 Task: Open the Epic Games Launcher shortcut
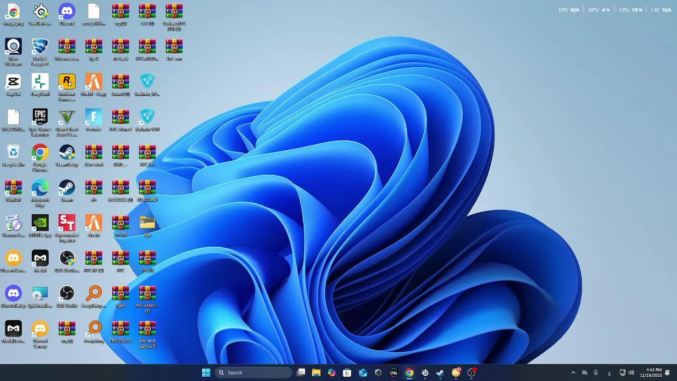[x=40, y=123]
